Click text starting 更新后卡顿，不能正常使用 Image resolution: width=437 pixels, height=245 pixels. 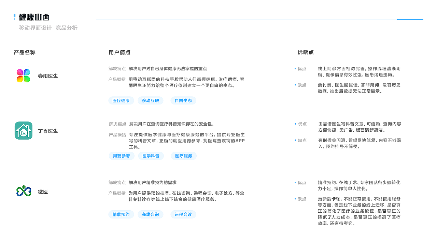pyautogui.click(x=359, y=211)
